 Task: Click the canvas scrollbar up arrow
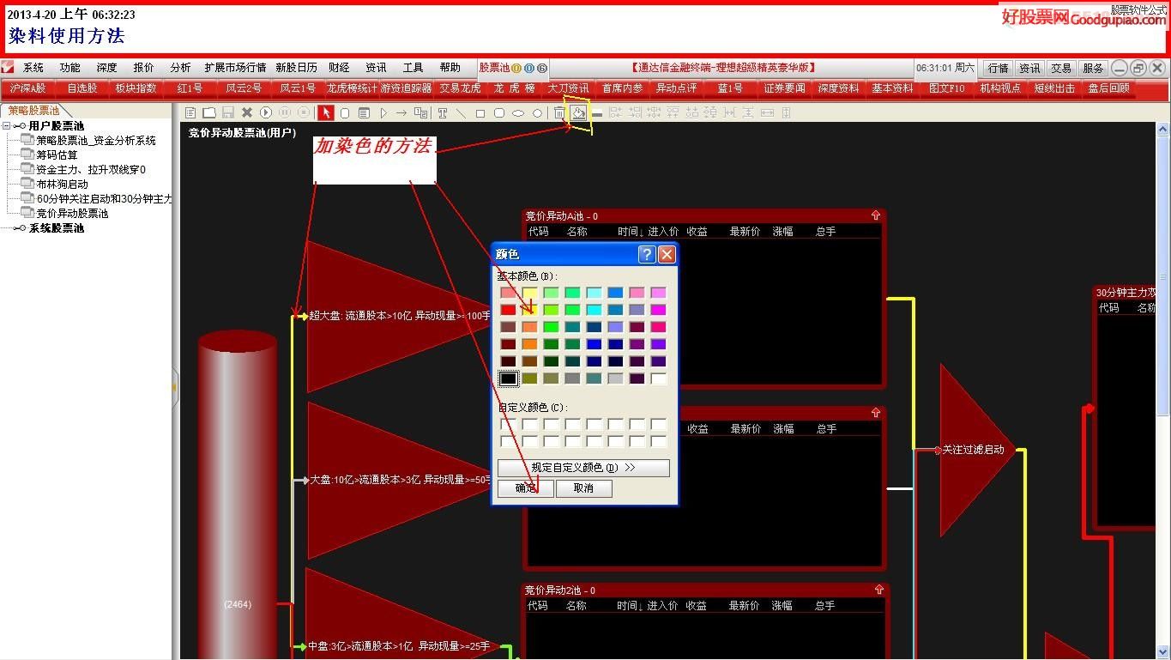pyautogui.click(x=1163, y=130)
